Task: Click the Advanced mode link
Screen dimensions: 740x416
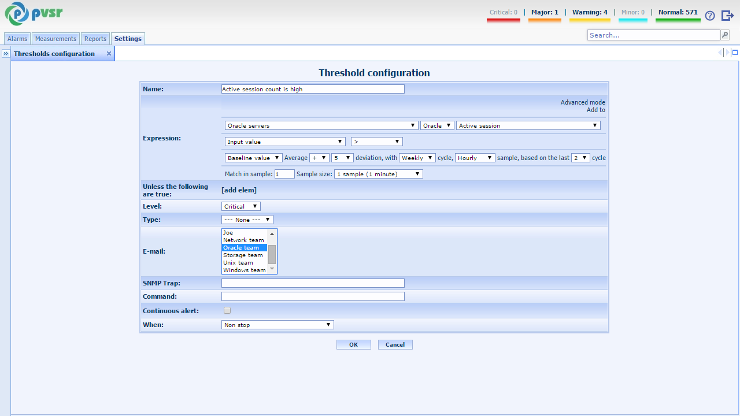Action: click(582, 102)
